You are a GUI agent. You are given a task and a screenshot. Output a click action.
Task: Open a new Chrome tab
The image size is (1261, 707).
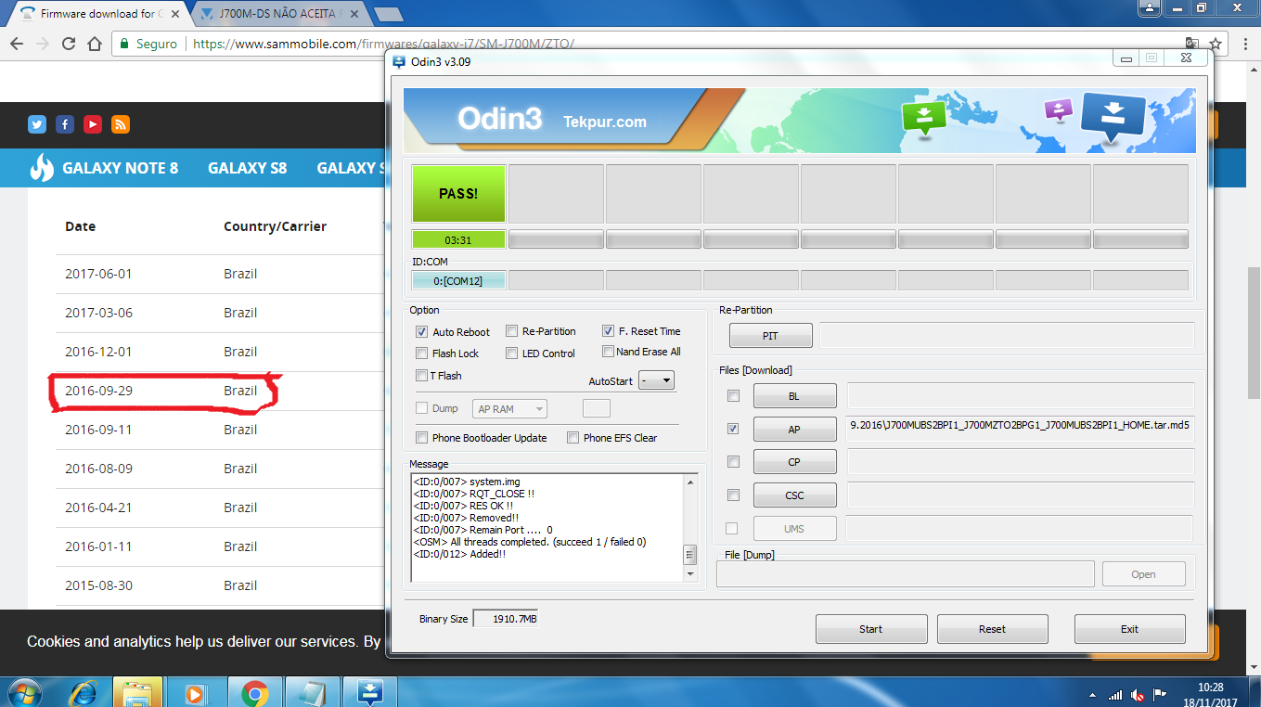point(388,14)
